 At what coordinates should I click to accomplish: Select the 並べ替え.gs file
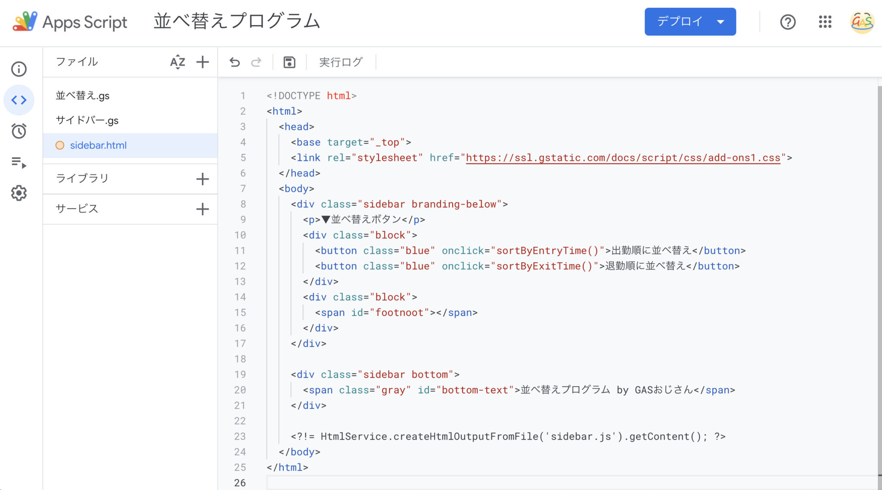click(83, 96)
